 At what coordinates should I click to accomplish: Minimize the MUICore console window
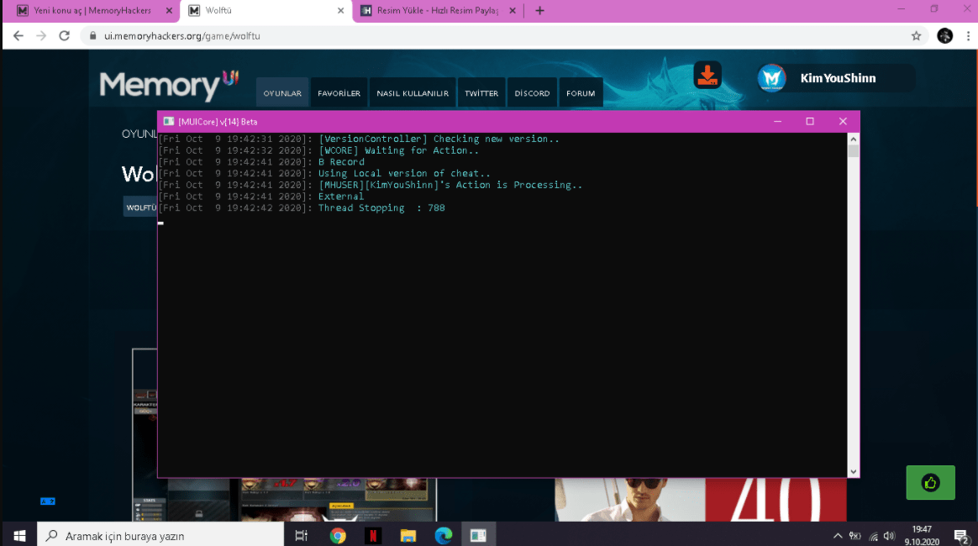777,122
